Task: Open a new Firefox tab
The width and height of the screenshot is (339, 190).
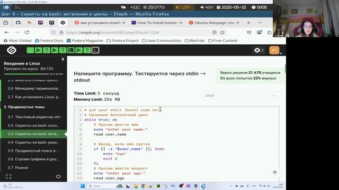Action: (248, 23)
